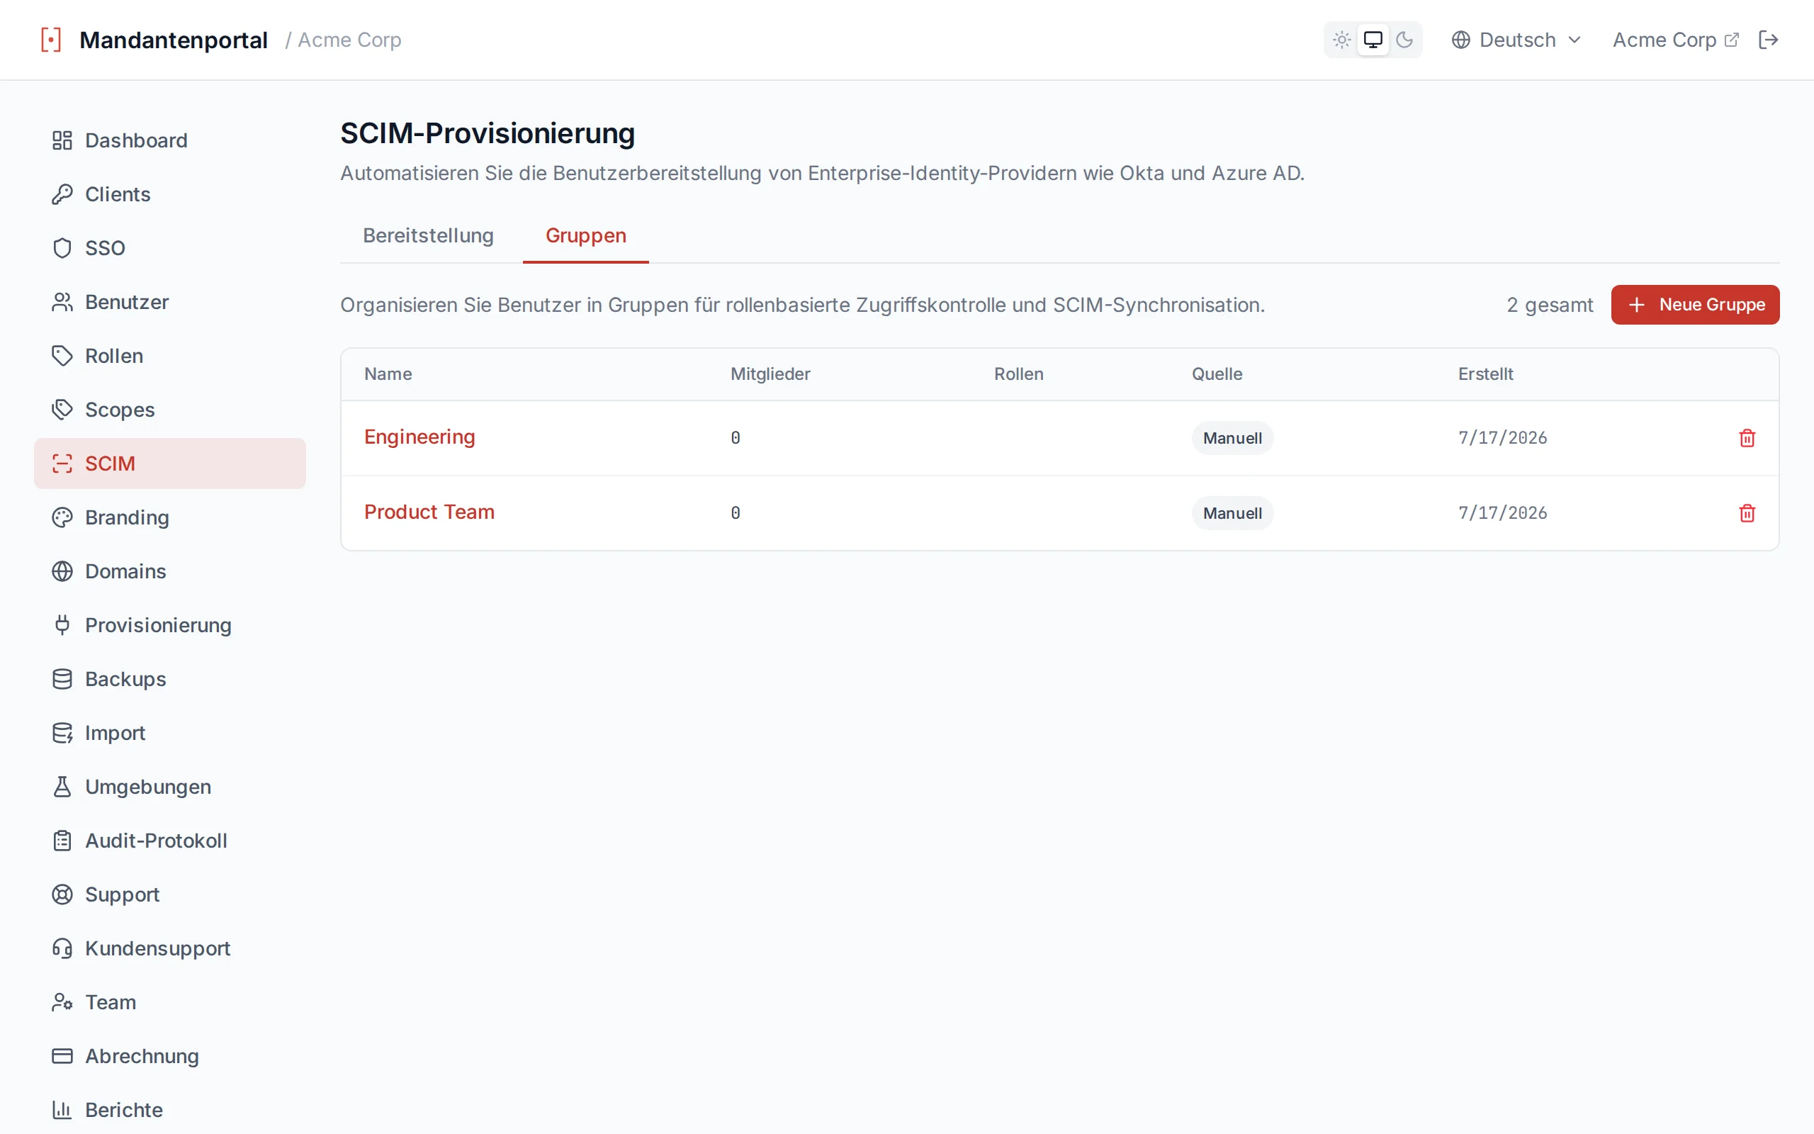
Task: Click the member count 0 in Engineering row
Action: [736, 438]
